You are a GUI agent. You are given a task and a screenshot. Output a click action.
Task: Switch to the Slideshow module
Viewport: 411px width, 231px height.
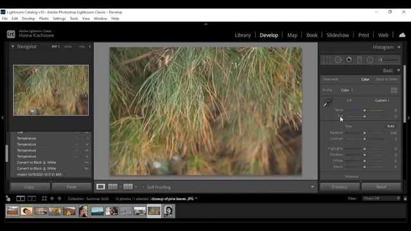(338, 35)
